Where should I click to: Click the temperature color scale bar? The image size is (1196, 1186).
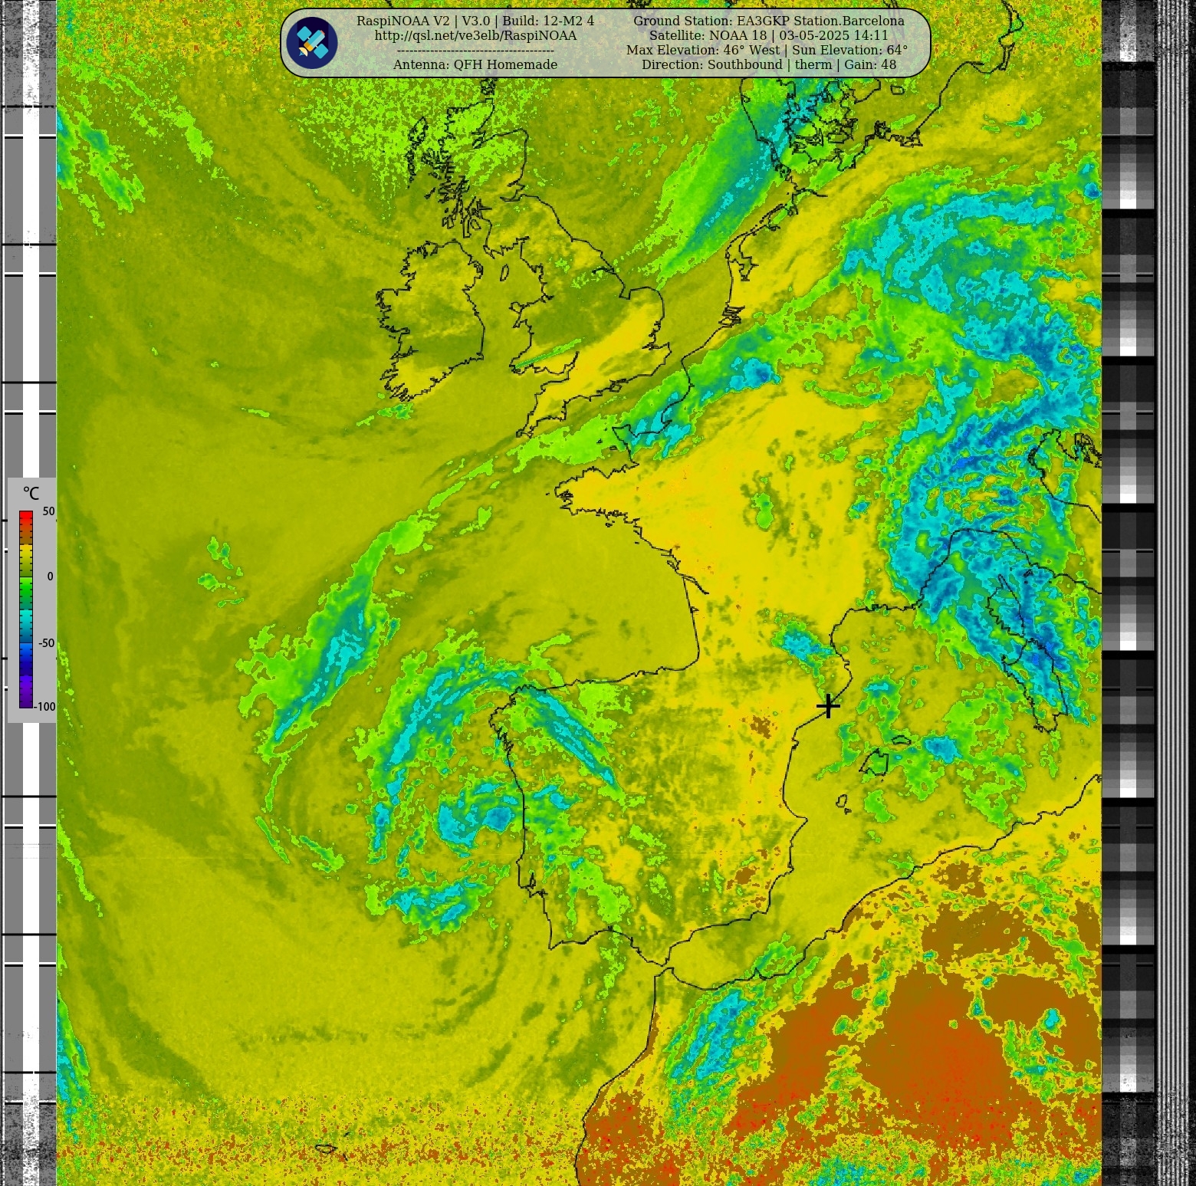pos(26,609)
